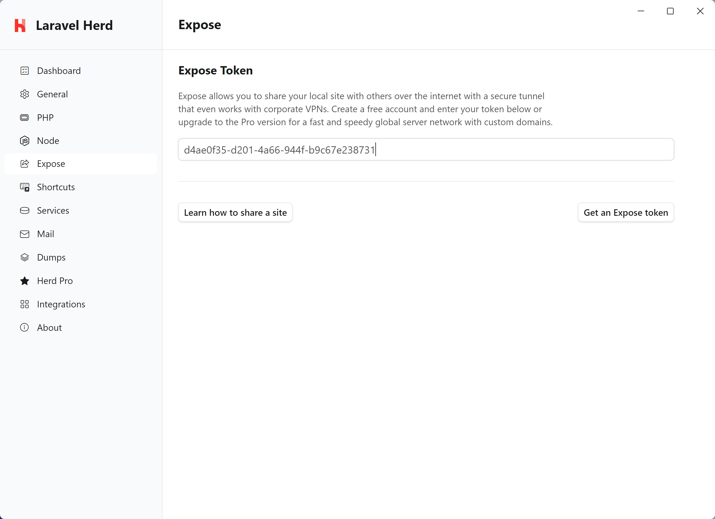Open Mail settings via the envelope icon
Viewport: 715px width, 519px height.
24,234
